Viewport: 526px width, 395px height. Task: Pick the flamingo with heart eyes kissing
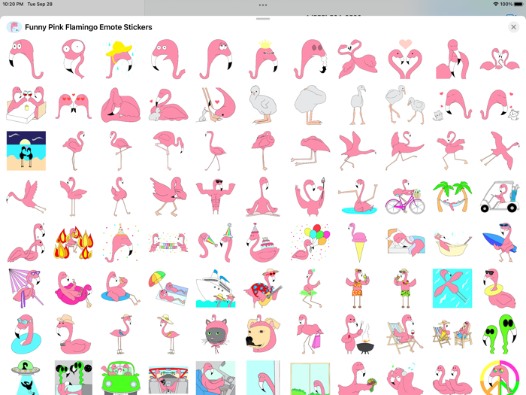74,105
